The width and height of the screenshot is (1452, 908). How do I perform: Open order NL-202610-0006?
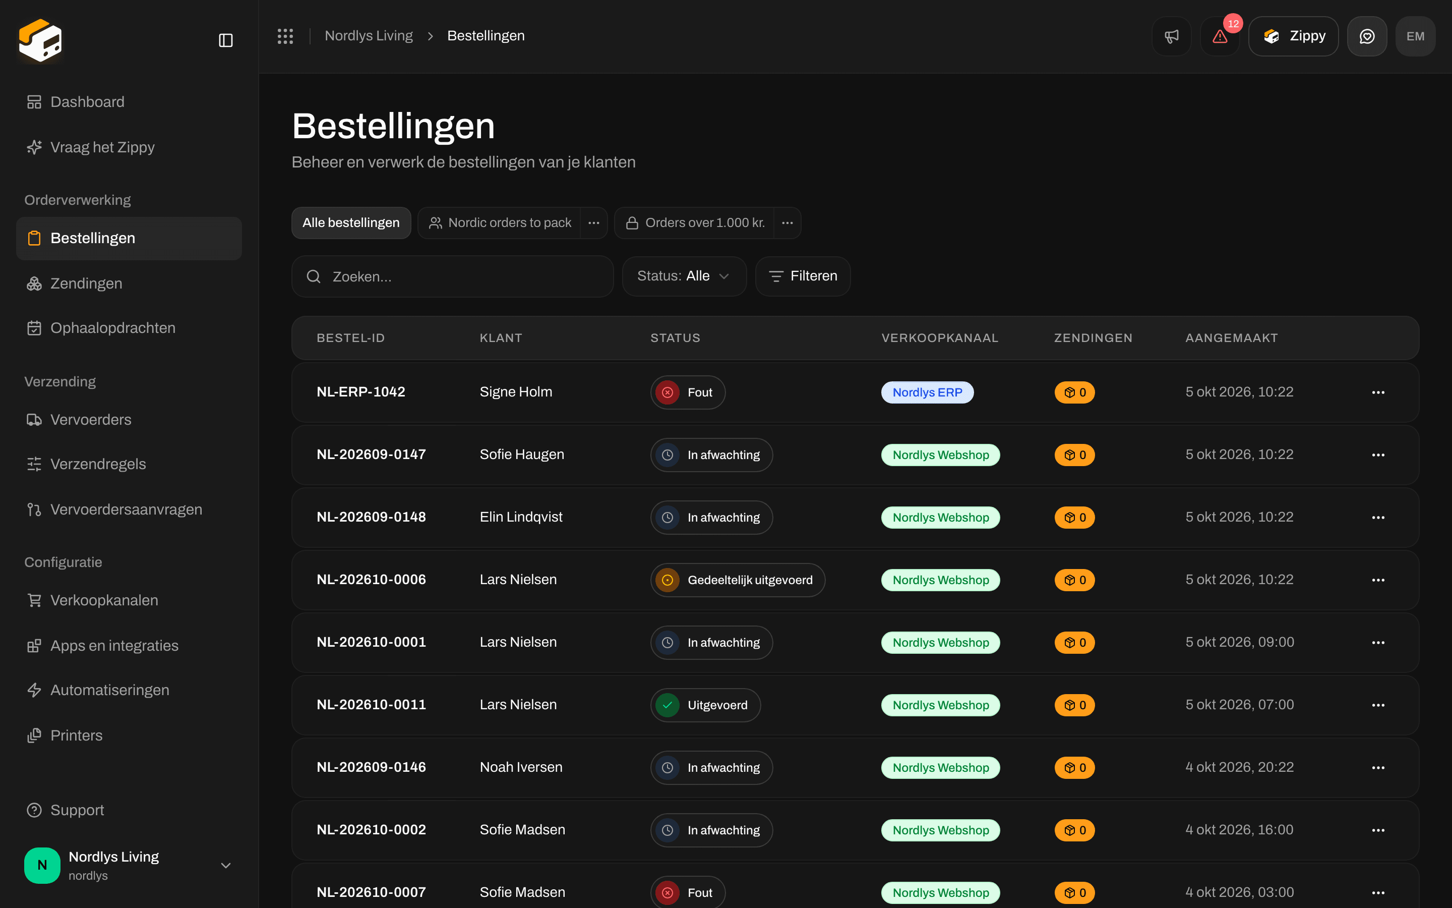(x=371, y=580)
